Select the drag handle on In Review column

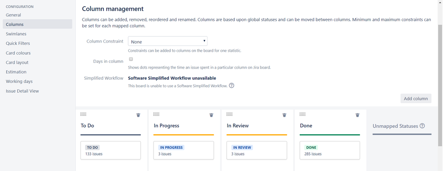coord(229,114)
